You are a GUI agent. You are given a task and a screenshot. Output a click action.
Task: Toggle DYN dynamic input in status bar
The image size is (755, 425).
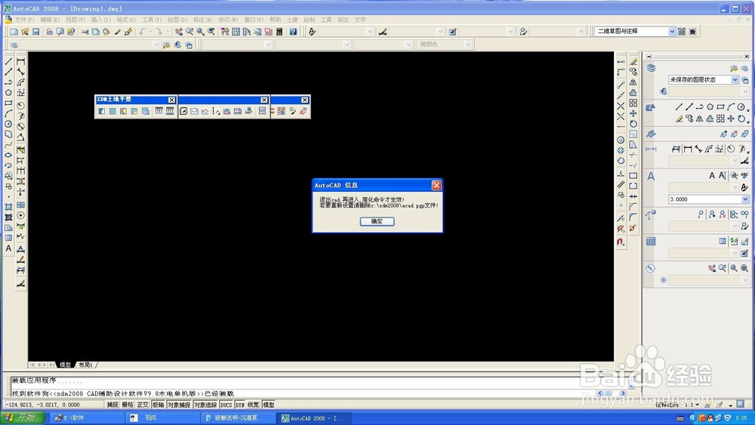click(240, 405)
